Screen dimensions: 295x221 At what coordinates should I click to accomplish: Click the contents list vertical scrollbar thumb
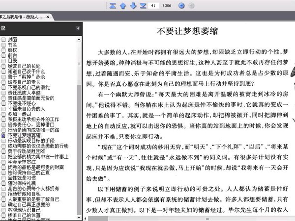point(79,64)
